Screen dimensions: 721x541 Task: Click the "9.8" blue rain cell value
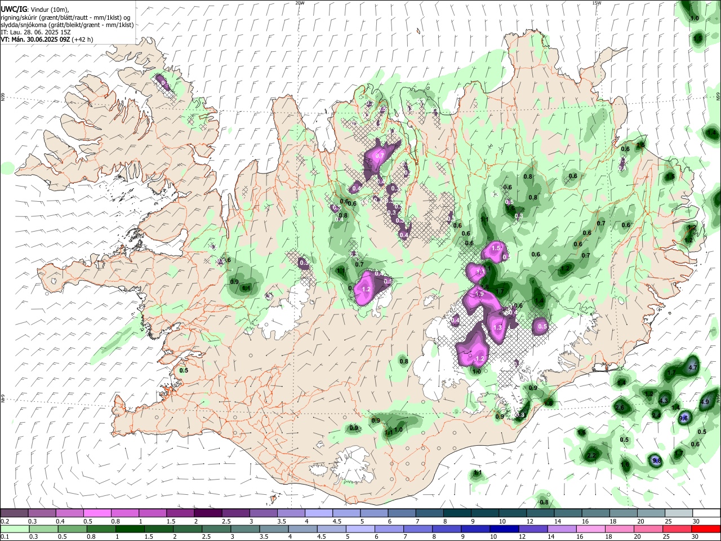pos(656,460)
